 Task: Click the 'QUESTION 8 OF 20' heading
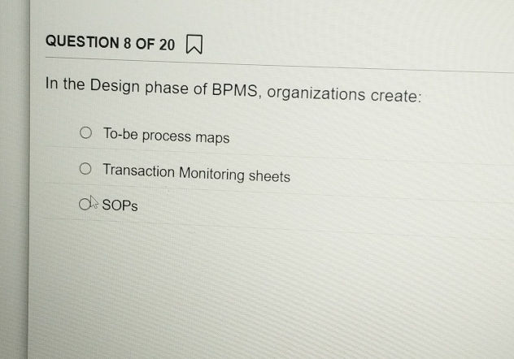(x=110, y=42)
